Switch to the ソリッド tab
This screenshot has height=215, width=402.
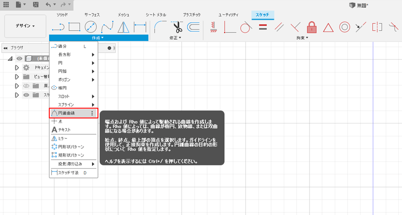[62, 15]
